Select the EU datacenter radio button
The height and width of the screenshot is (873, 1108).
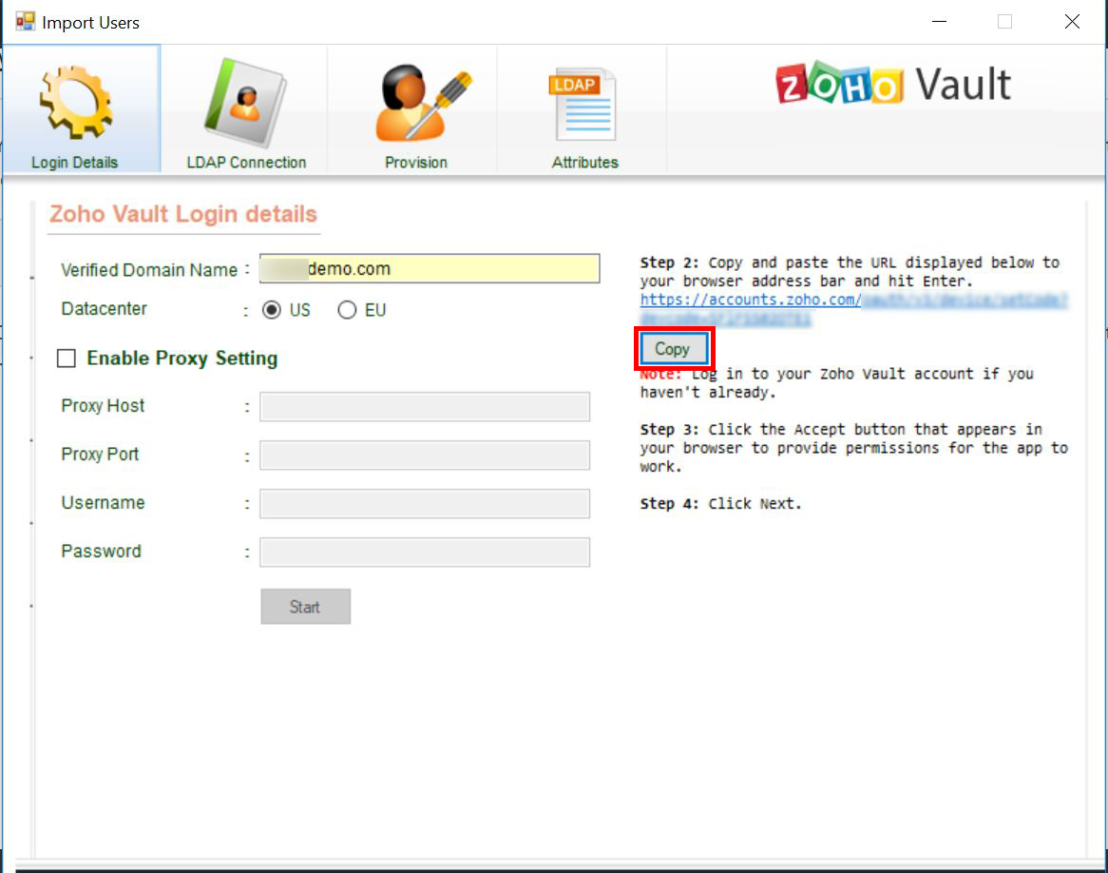[x=346, y=310]
